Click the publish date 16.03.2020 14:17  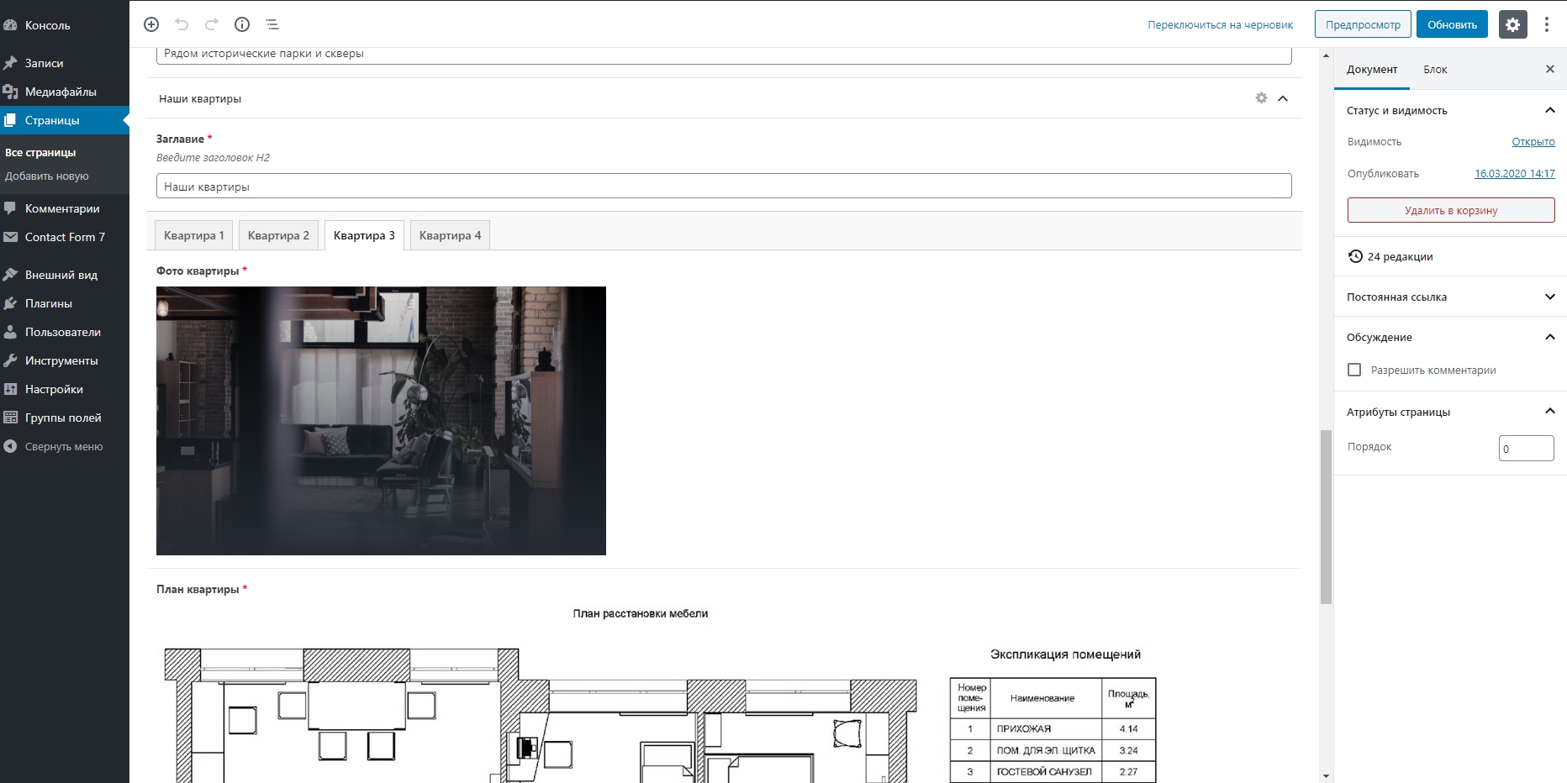[1514, 174]
